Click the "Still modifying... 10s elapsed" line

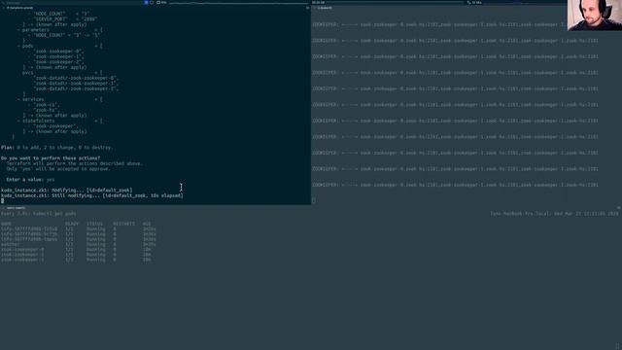[92, 195]
